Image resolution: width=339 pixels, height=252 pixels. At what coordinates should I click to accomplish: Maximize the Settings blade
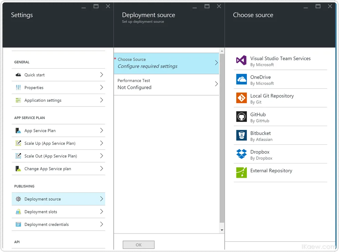[x=96, y=6]
